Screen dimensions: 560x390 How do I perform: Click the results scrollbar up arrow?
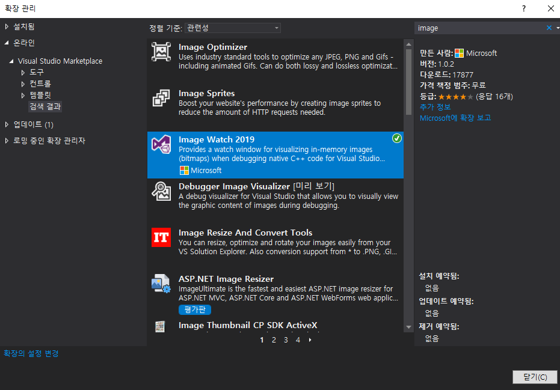(408, 44)
